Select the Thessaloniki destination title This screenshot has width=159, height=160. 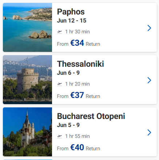[x=80, y=64]
